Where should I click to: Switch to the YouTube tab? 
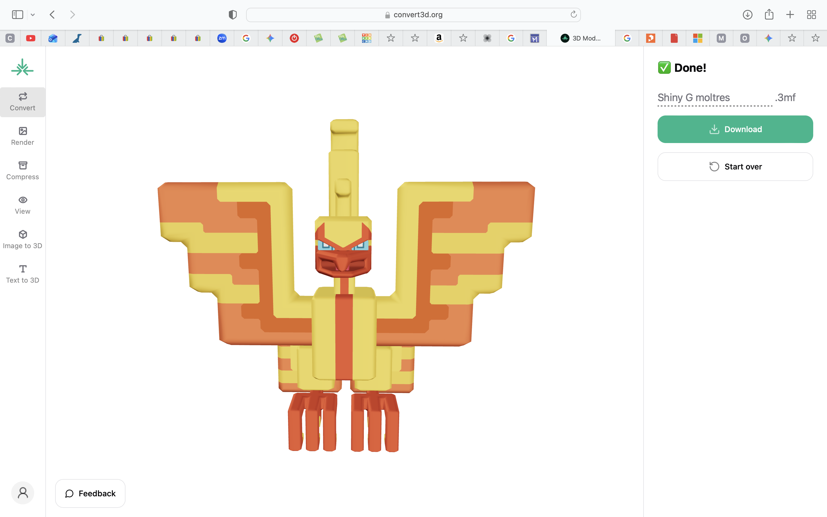tap(31, 38)
